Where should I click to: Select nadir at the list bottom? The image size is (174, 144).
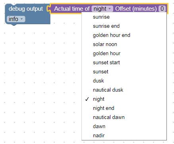tap(124, 136)
